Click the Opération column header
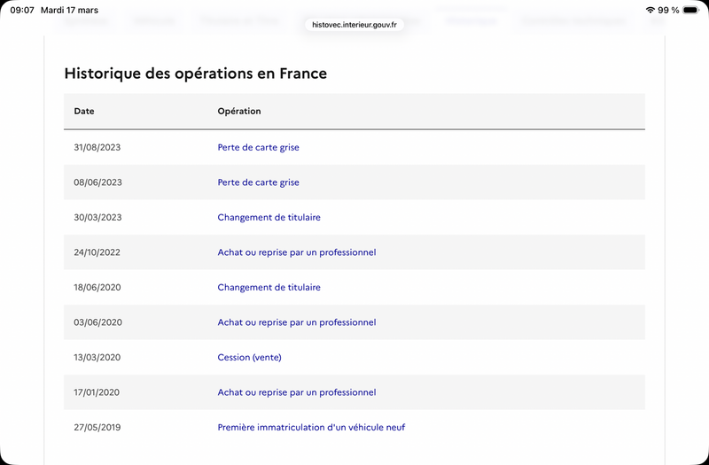The image size is (709, 465). point(239,112)
